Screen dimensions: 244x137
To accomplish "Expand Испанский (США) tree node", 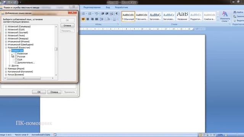I will point(6,30).
